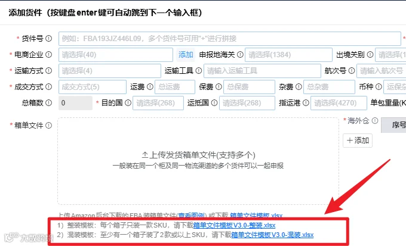This screenshot has width=406, height=246.
Task: Open the 运输方式 dropdown 请选择(4)
Action: [x=110, y=71]
